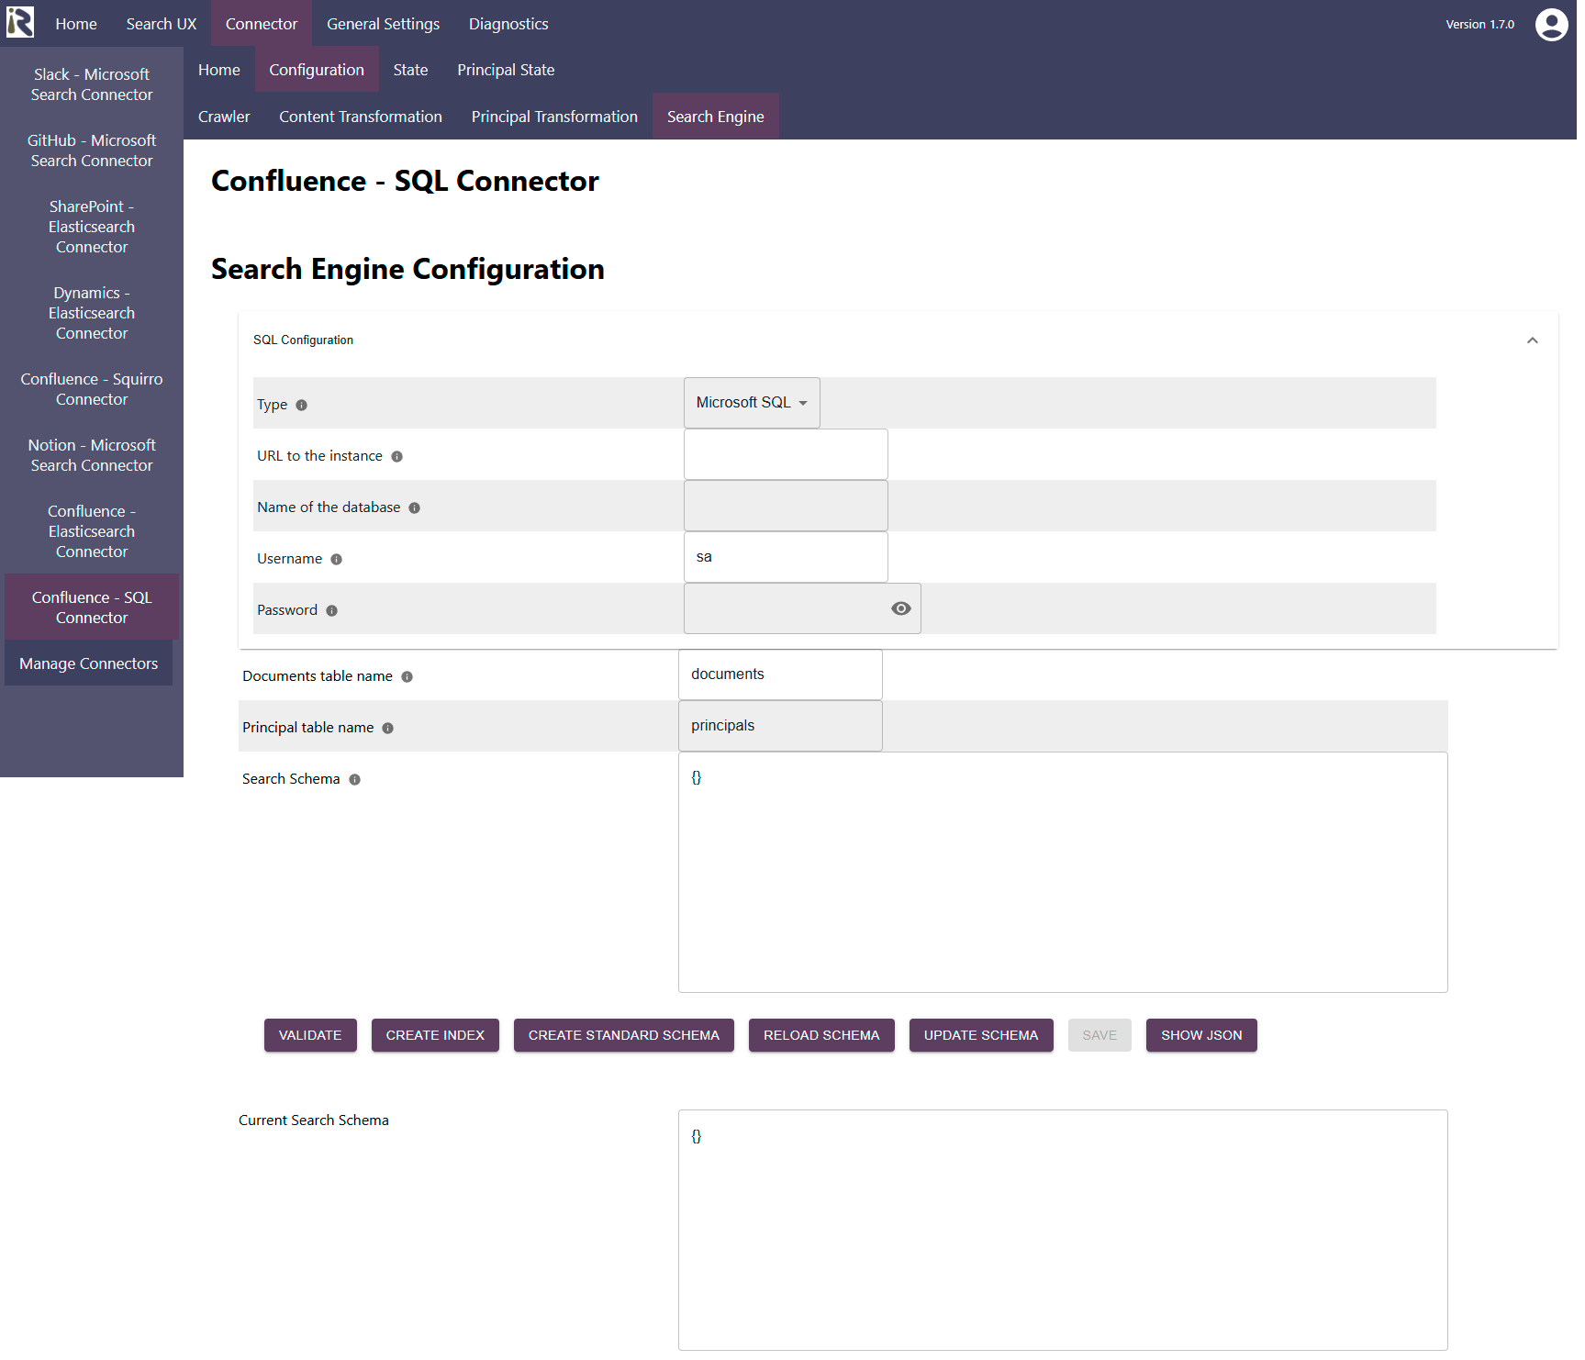The height and width of the screenshot is (1360, 1585).
Task: Click the info icon next to Password
Action: (333, 611)
